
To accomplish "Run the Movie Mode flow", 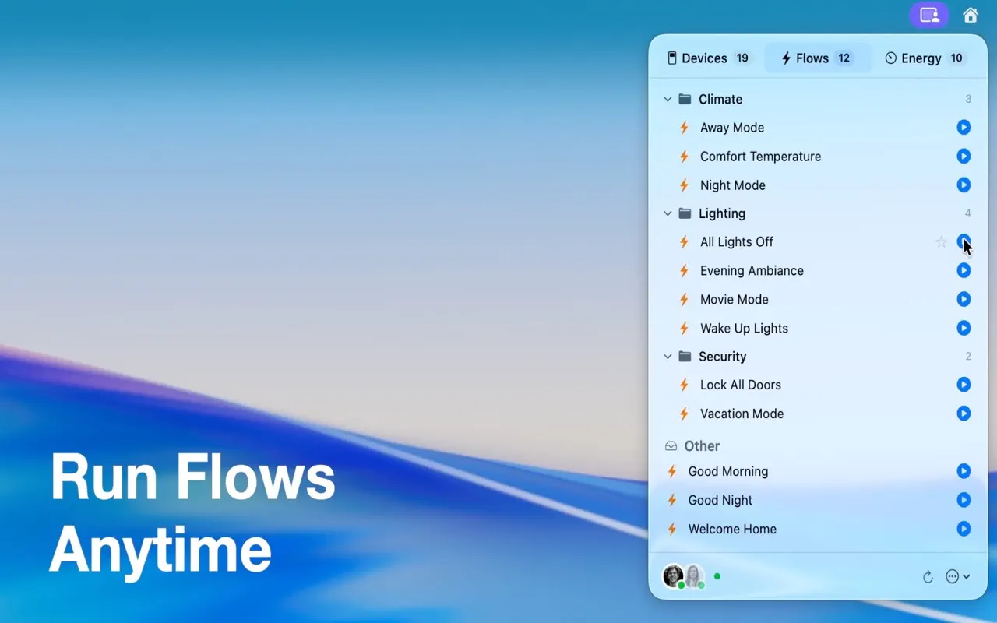I will pyautogui.click(x=964, y=299).
